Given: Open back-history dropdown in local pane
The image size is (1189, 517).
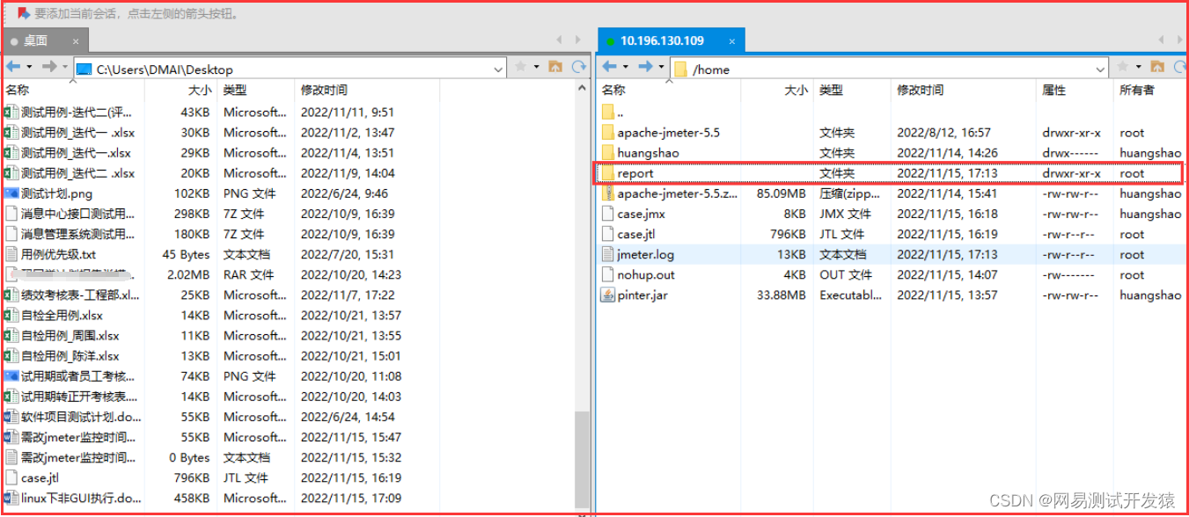Looking at the screenshot, I should point(29,68).
